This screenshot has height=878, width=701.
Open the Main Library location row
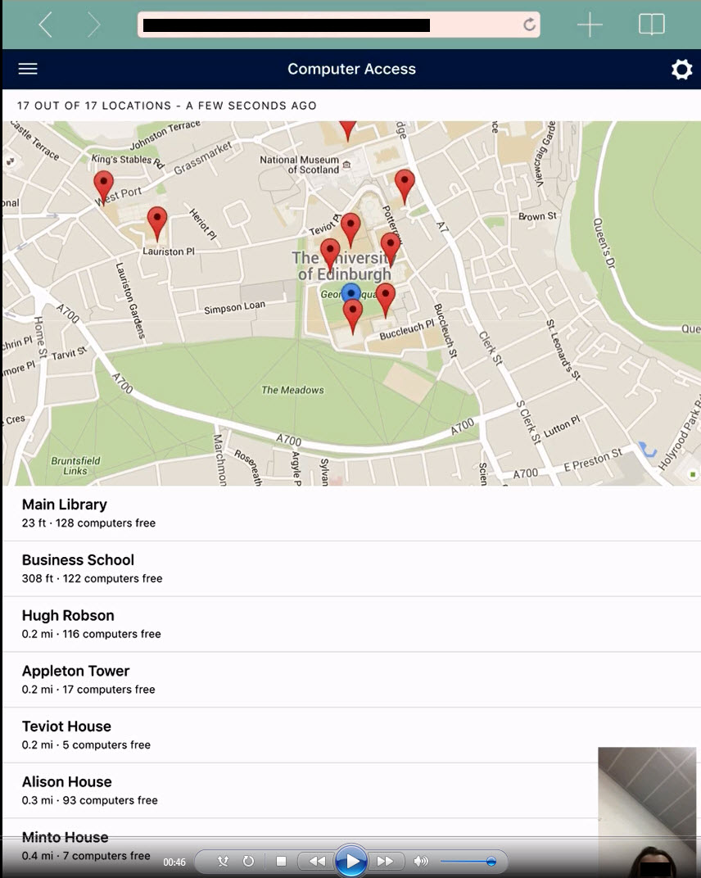click(x=351, y=513)
